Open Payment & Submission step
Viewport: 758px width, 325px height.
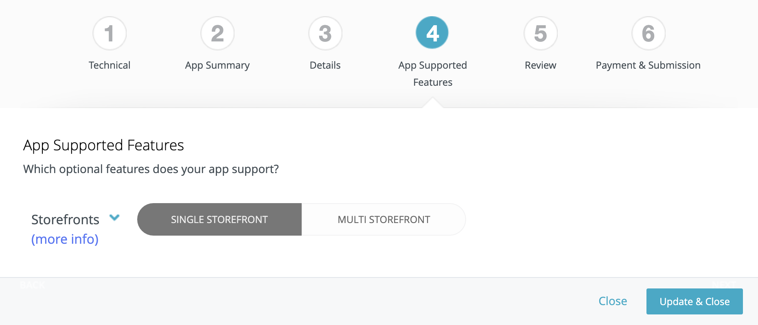[x=648, y=65]
